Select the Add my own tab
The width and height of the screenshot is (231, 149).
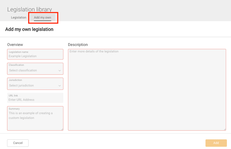point(42,18)
